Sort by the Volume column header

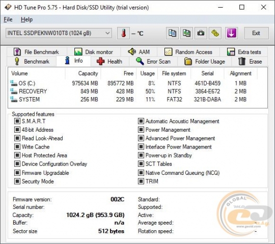click(x=37, y=73)
